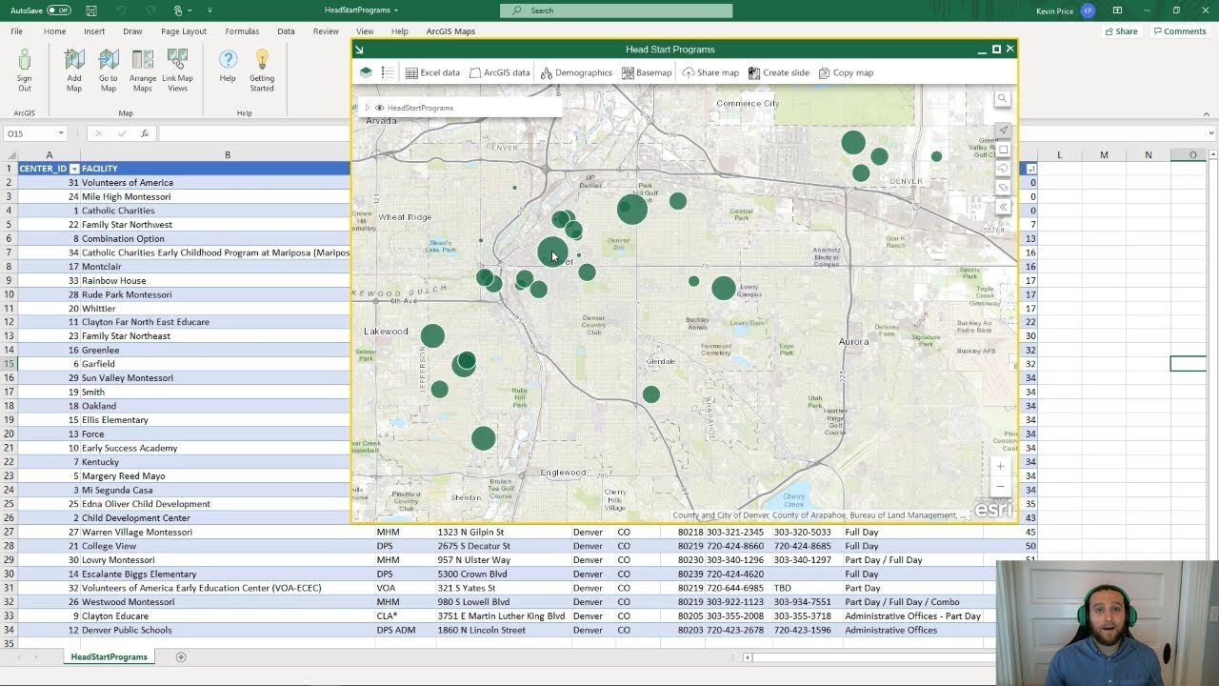Switch to the Insert ribbon tab
This screenshot has height=686, width=1219.
click(x=94, y=31)
